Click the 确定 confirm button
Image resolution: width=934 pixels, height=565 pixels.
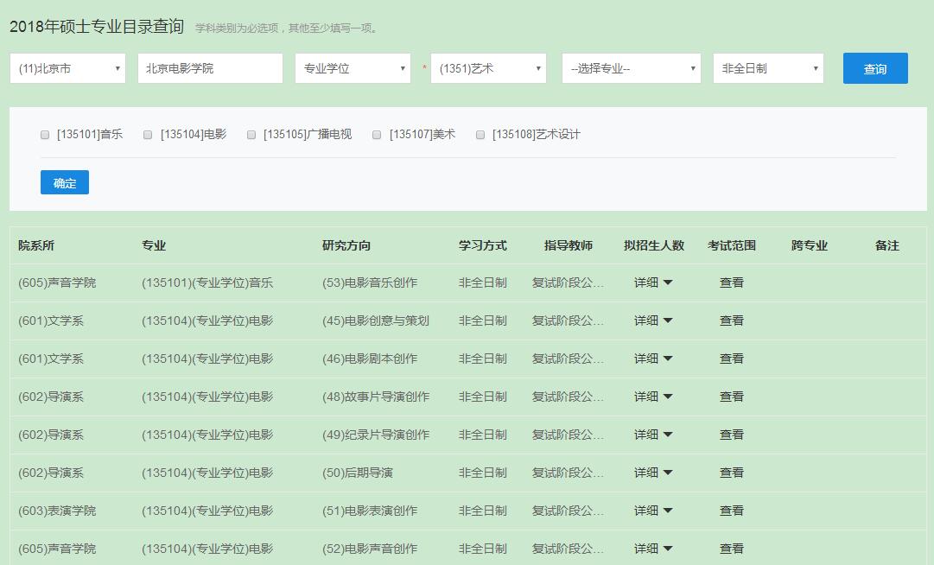click(x=64, y=182)
